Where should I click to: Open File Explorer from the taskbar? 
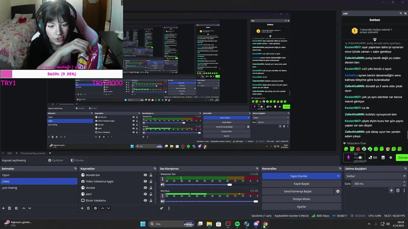pos(209,224)
